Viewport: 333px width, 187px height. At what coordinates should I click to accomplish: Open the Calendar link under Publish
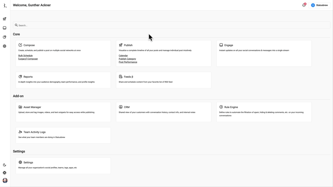(x=123, y=56)
